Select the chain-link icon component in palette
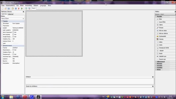Image resolution: width=176 pixels, height=99 pixels. (x=166, y=28)
